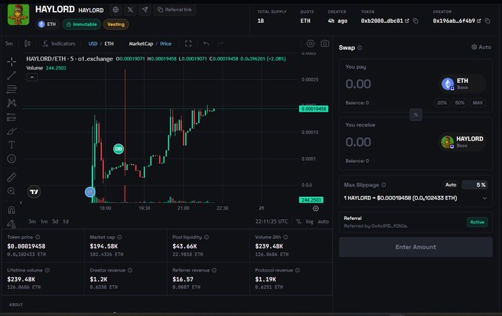502x316 pixels.
Task: Open the HAYLORD X profile
Action: 130,10
